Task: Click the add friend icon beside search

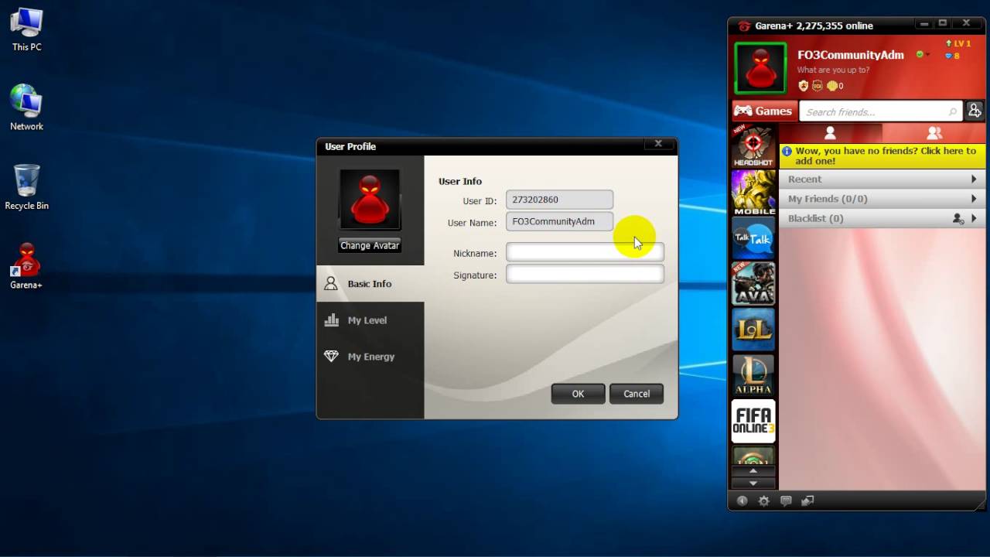Action: [x=975, y=111]
